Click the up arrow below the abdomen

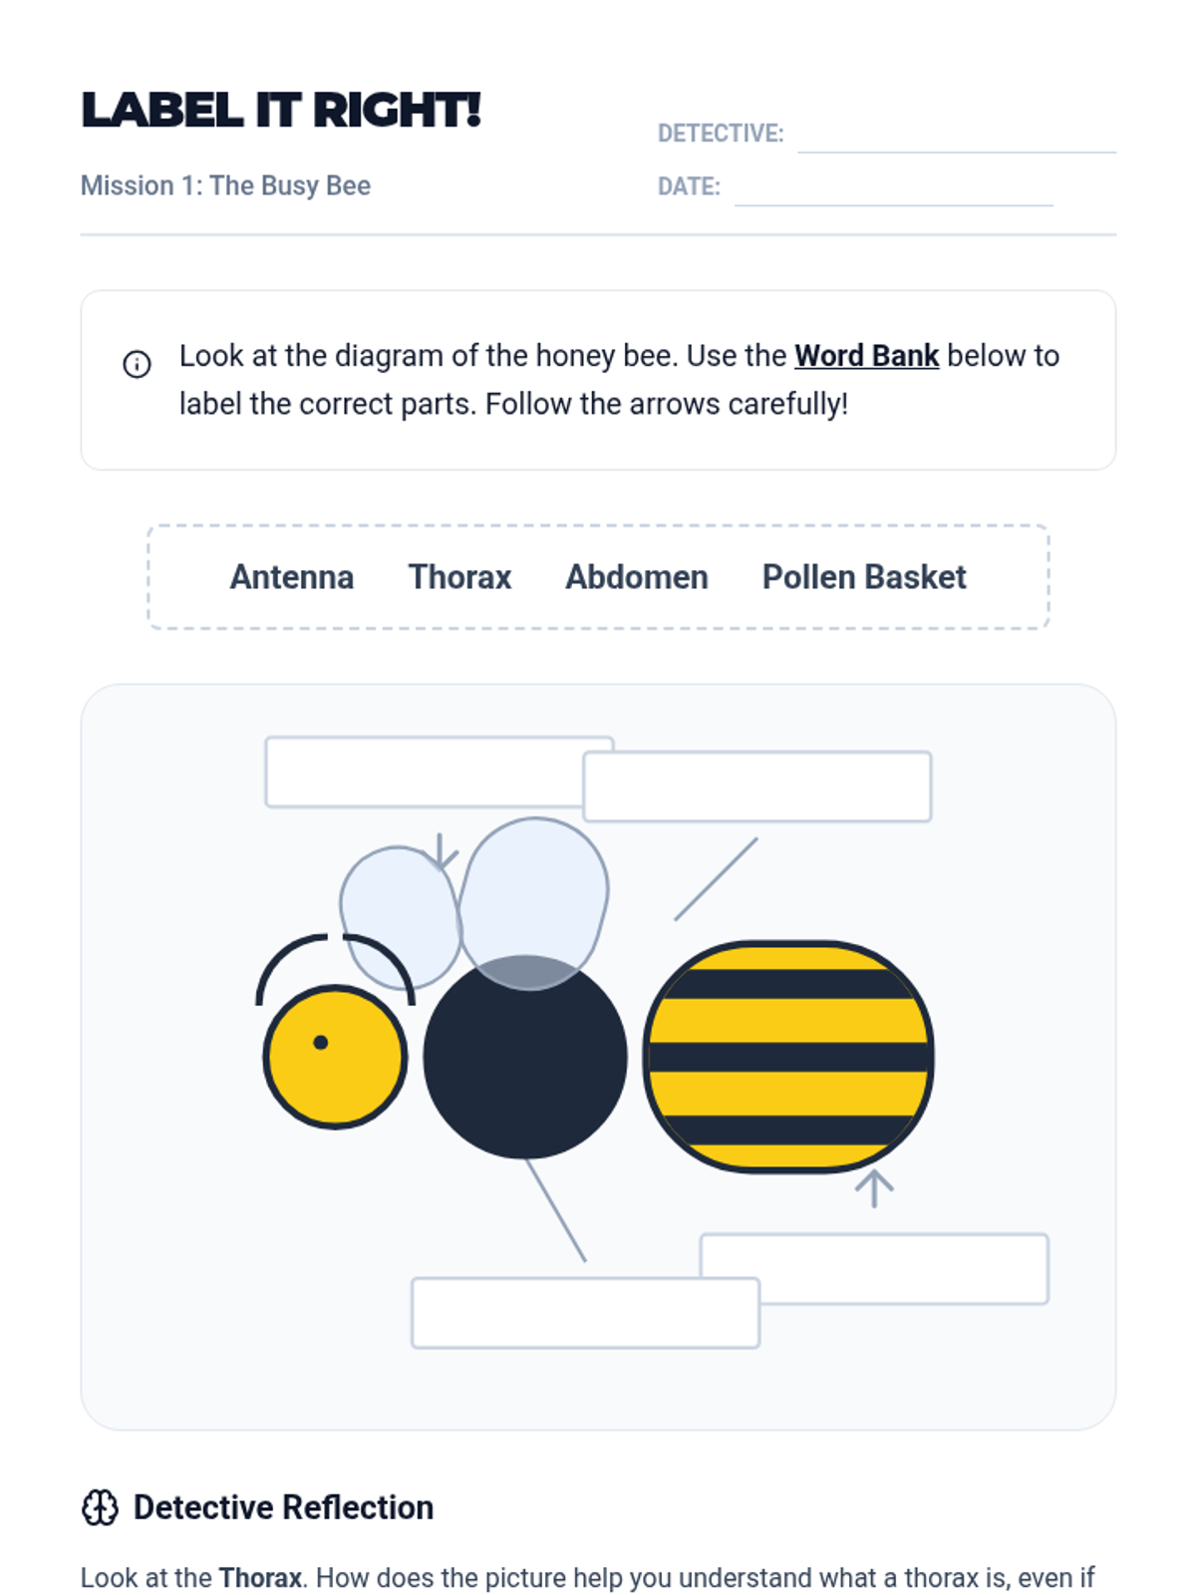coord(874,1189)
